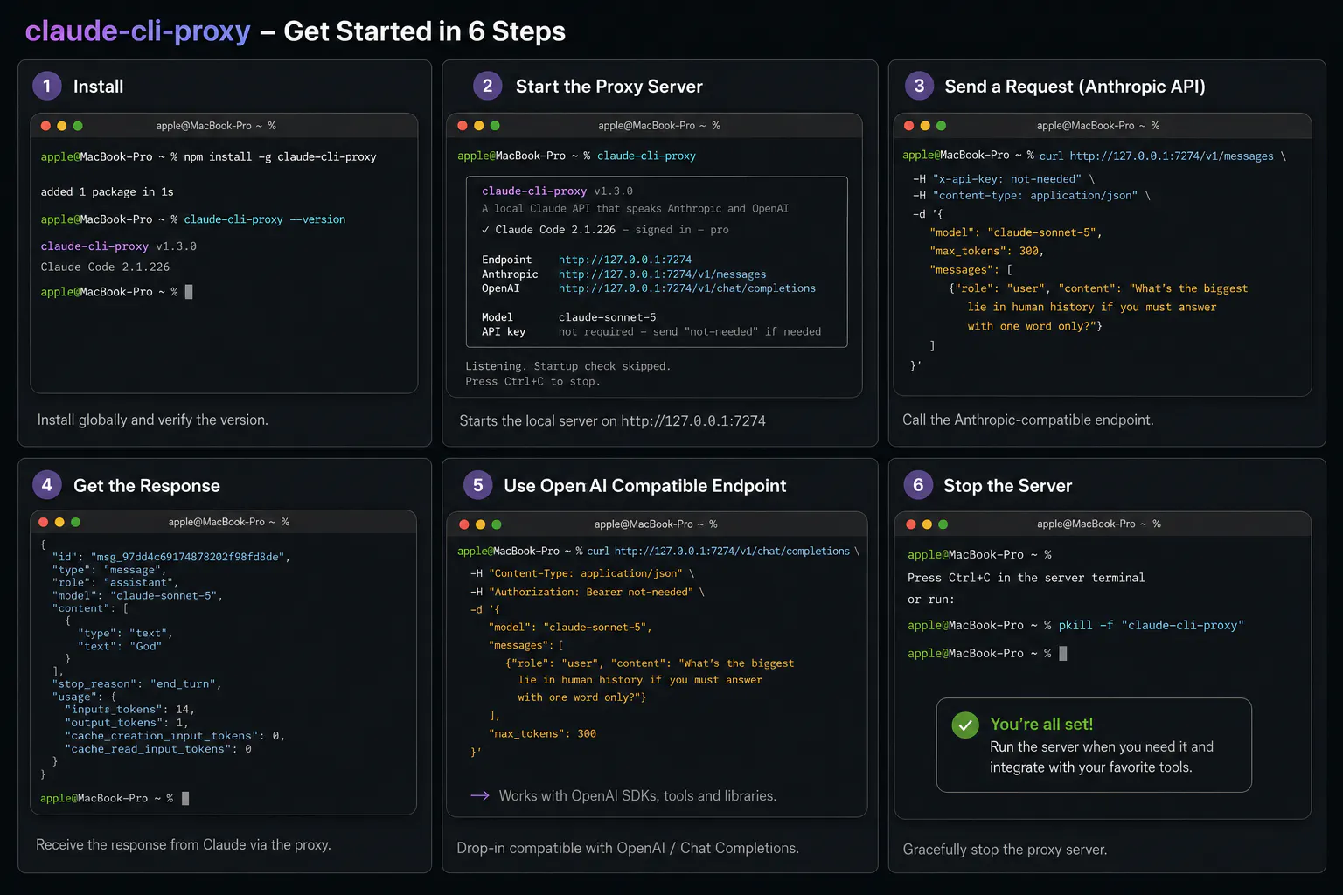
Task: Minimize the Install terminal with the yellow dot
Action: 61,126
